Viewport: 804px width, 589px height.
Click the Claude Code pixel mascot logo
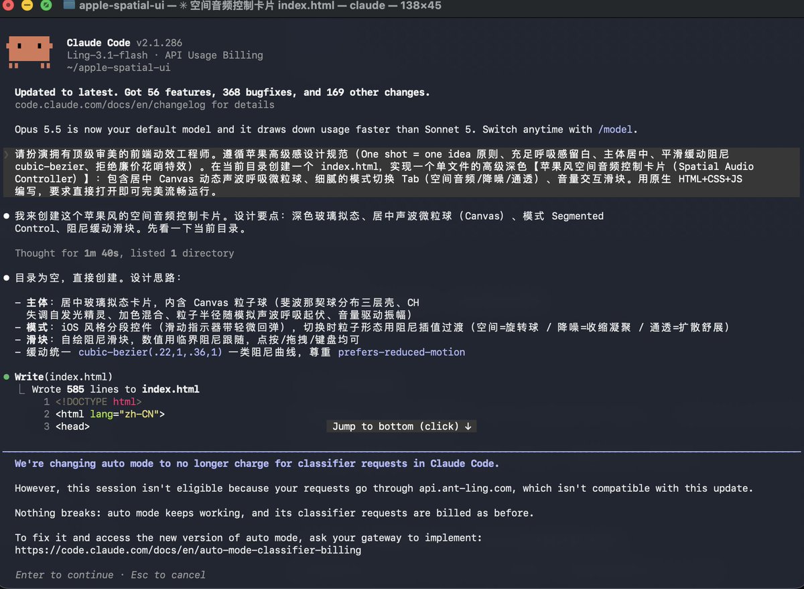pos(29,54)
